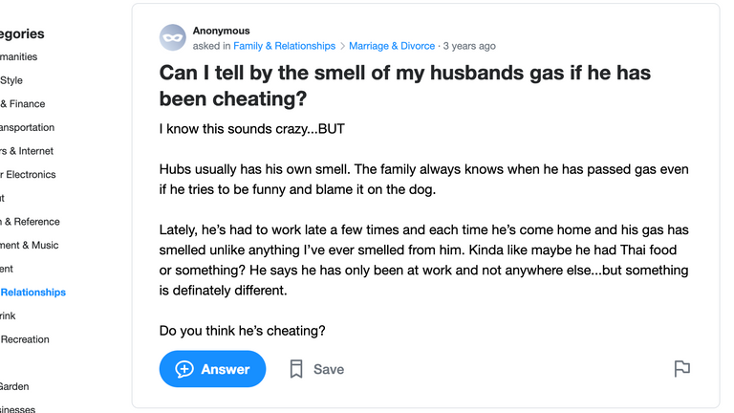Open the Family & Relationships breadcrumb link
The width and height of the screenshot is (734, 413).
point(284,46)
